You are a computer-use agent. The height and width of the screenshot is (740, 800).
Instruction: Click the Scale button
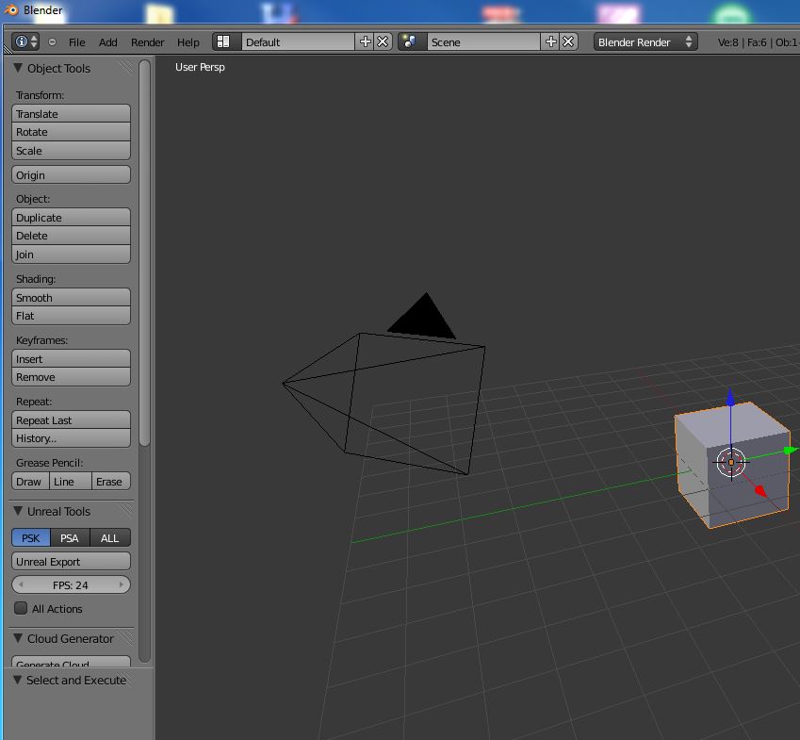[71, 151]
